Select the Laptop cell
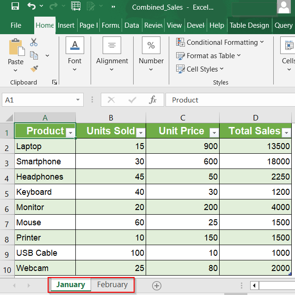This screenshot has height=295, width=295. pos(45,146)
